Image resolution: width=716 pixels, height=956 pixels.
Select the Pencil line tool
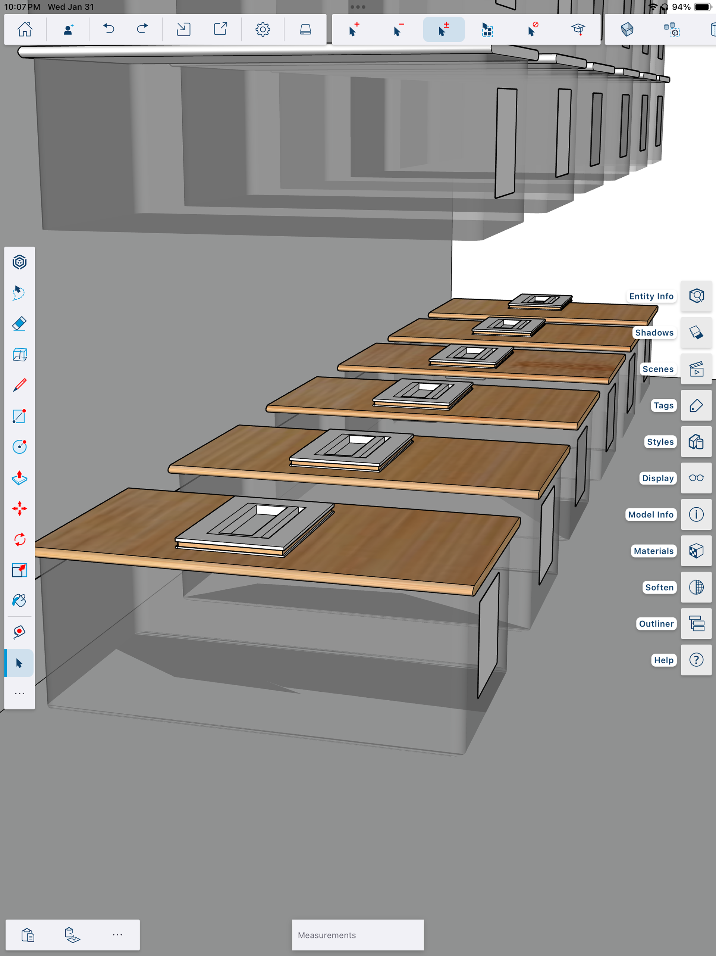(19, 385)
